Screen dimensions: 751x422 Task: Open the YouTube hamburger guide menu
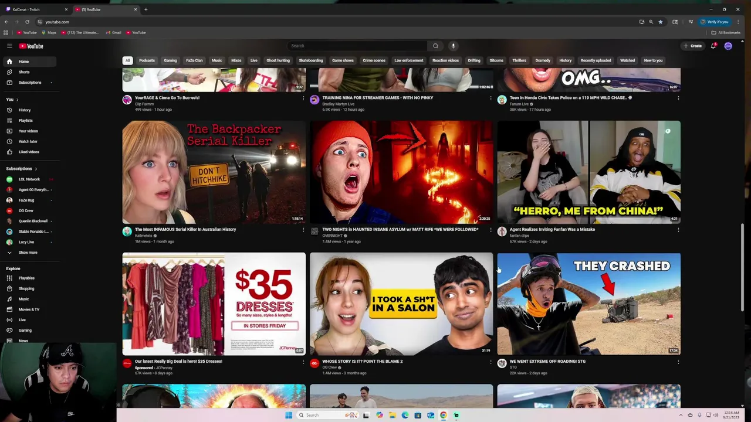tap(9, 46)
